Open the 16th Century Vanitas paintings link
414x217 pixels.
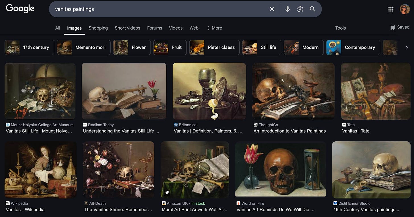pos(367,210)
